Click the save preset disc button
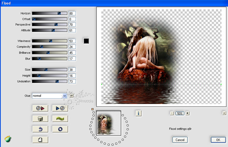 coord(60,108)
